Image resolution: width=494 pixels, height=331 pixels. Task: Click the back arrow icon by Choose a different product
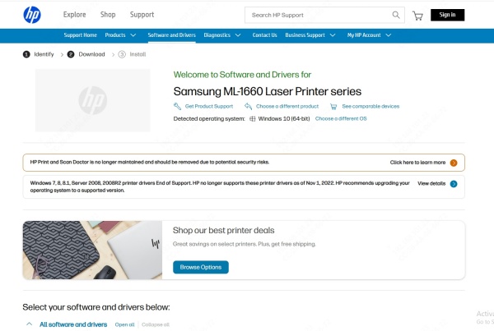[249, 106]
